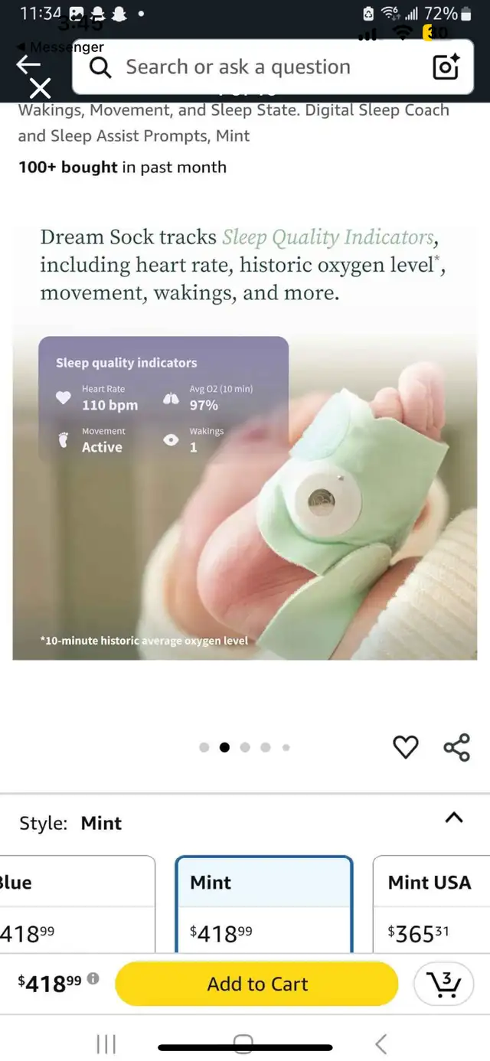The image size is (490, 1061).
Task: Go to fourth image carousel dot
Action: 265,748
